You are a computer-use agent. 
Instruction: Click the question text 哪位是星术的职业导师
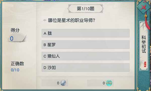coord(71,20)
